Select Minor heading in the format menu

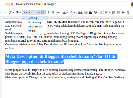click(35, 26)
